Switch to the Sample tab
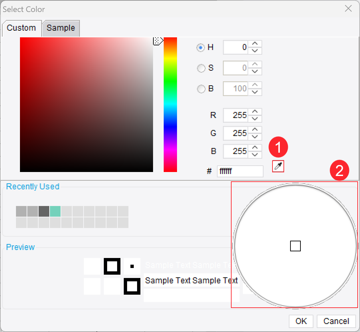Screen dimensions: 360x332 pyautogui.click(x=61, y=28)
